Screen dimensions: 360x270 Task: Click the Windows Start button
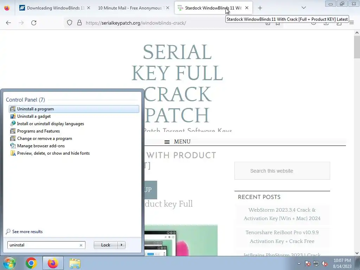point(9,263)
